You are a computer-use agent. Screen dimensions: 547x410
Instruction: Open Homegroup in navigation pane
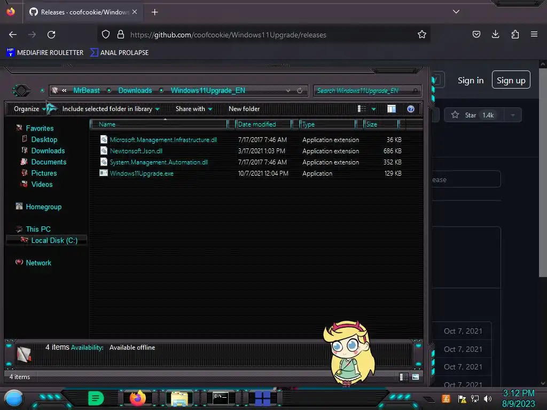44,207
